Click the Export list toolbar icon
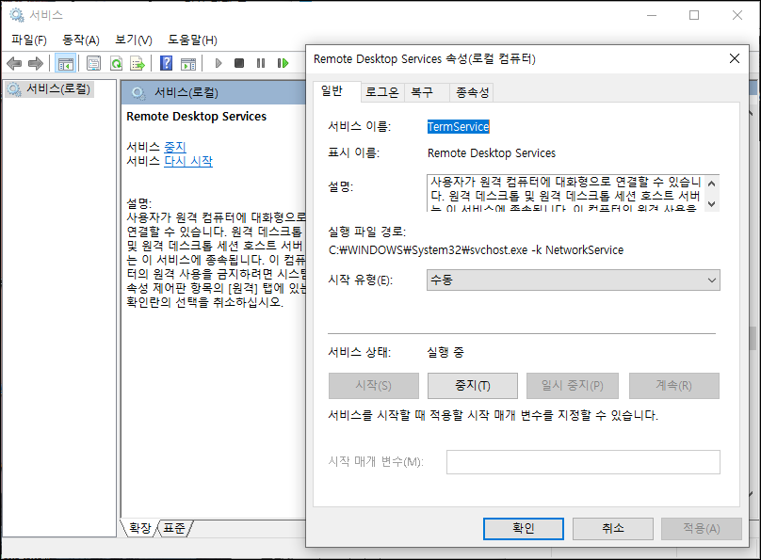 click(138, 63)
